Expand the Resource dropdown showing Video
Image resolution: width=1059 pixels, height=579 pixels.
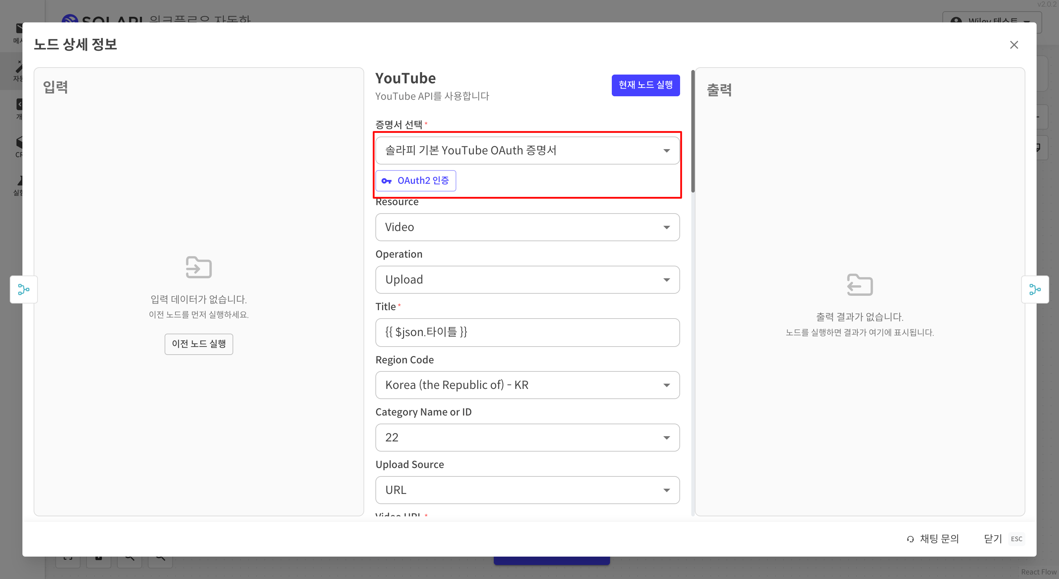click(527, 227)
